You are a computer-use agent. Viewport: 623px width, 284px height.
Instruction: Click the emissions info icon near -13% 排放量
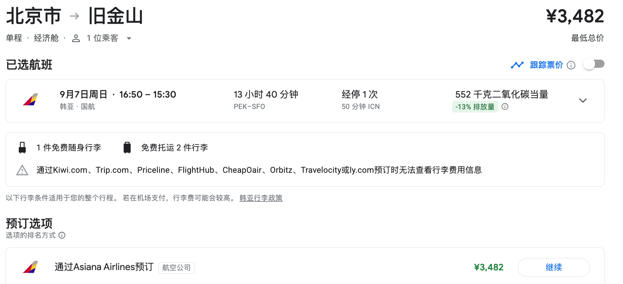click(505, 107)
